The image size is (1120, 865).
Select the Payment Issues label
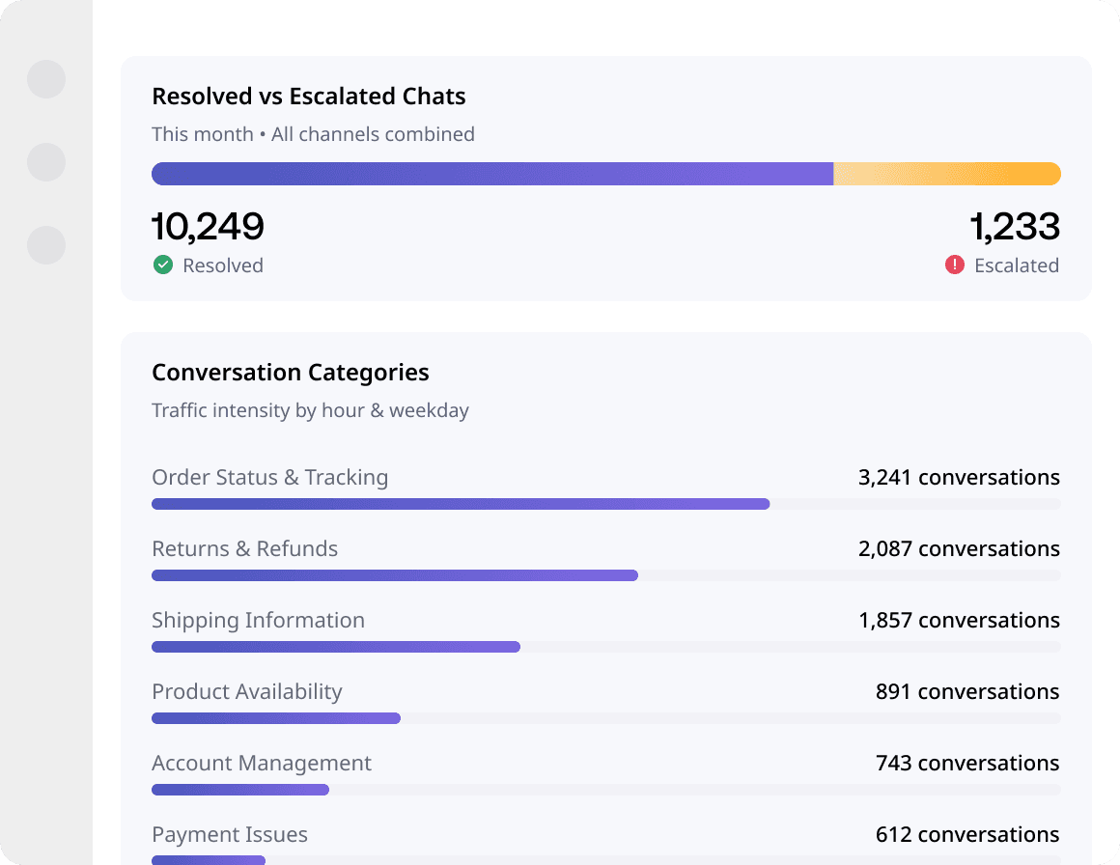pyautogui.click(x=229, y=835)
